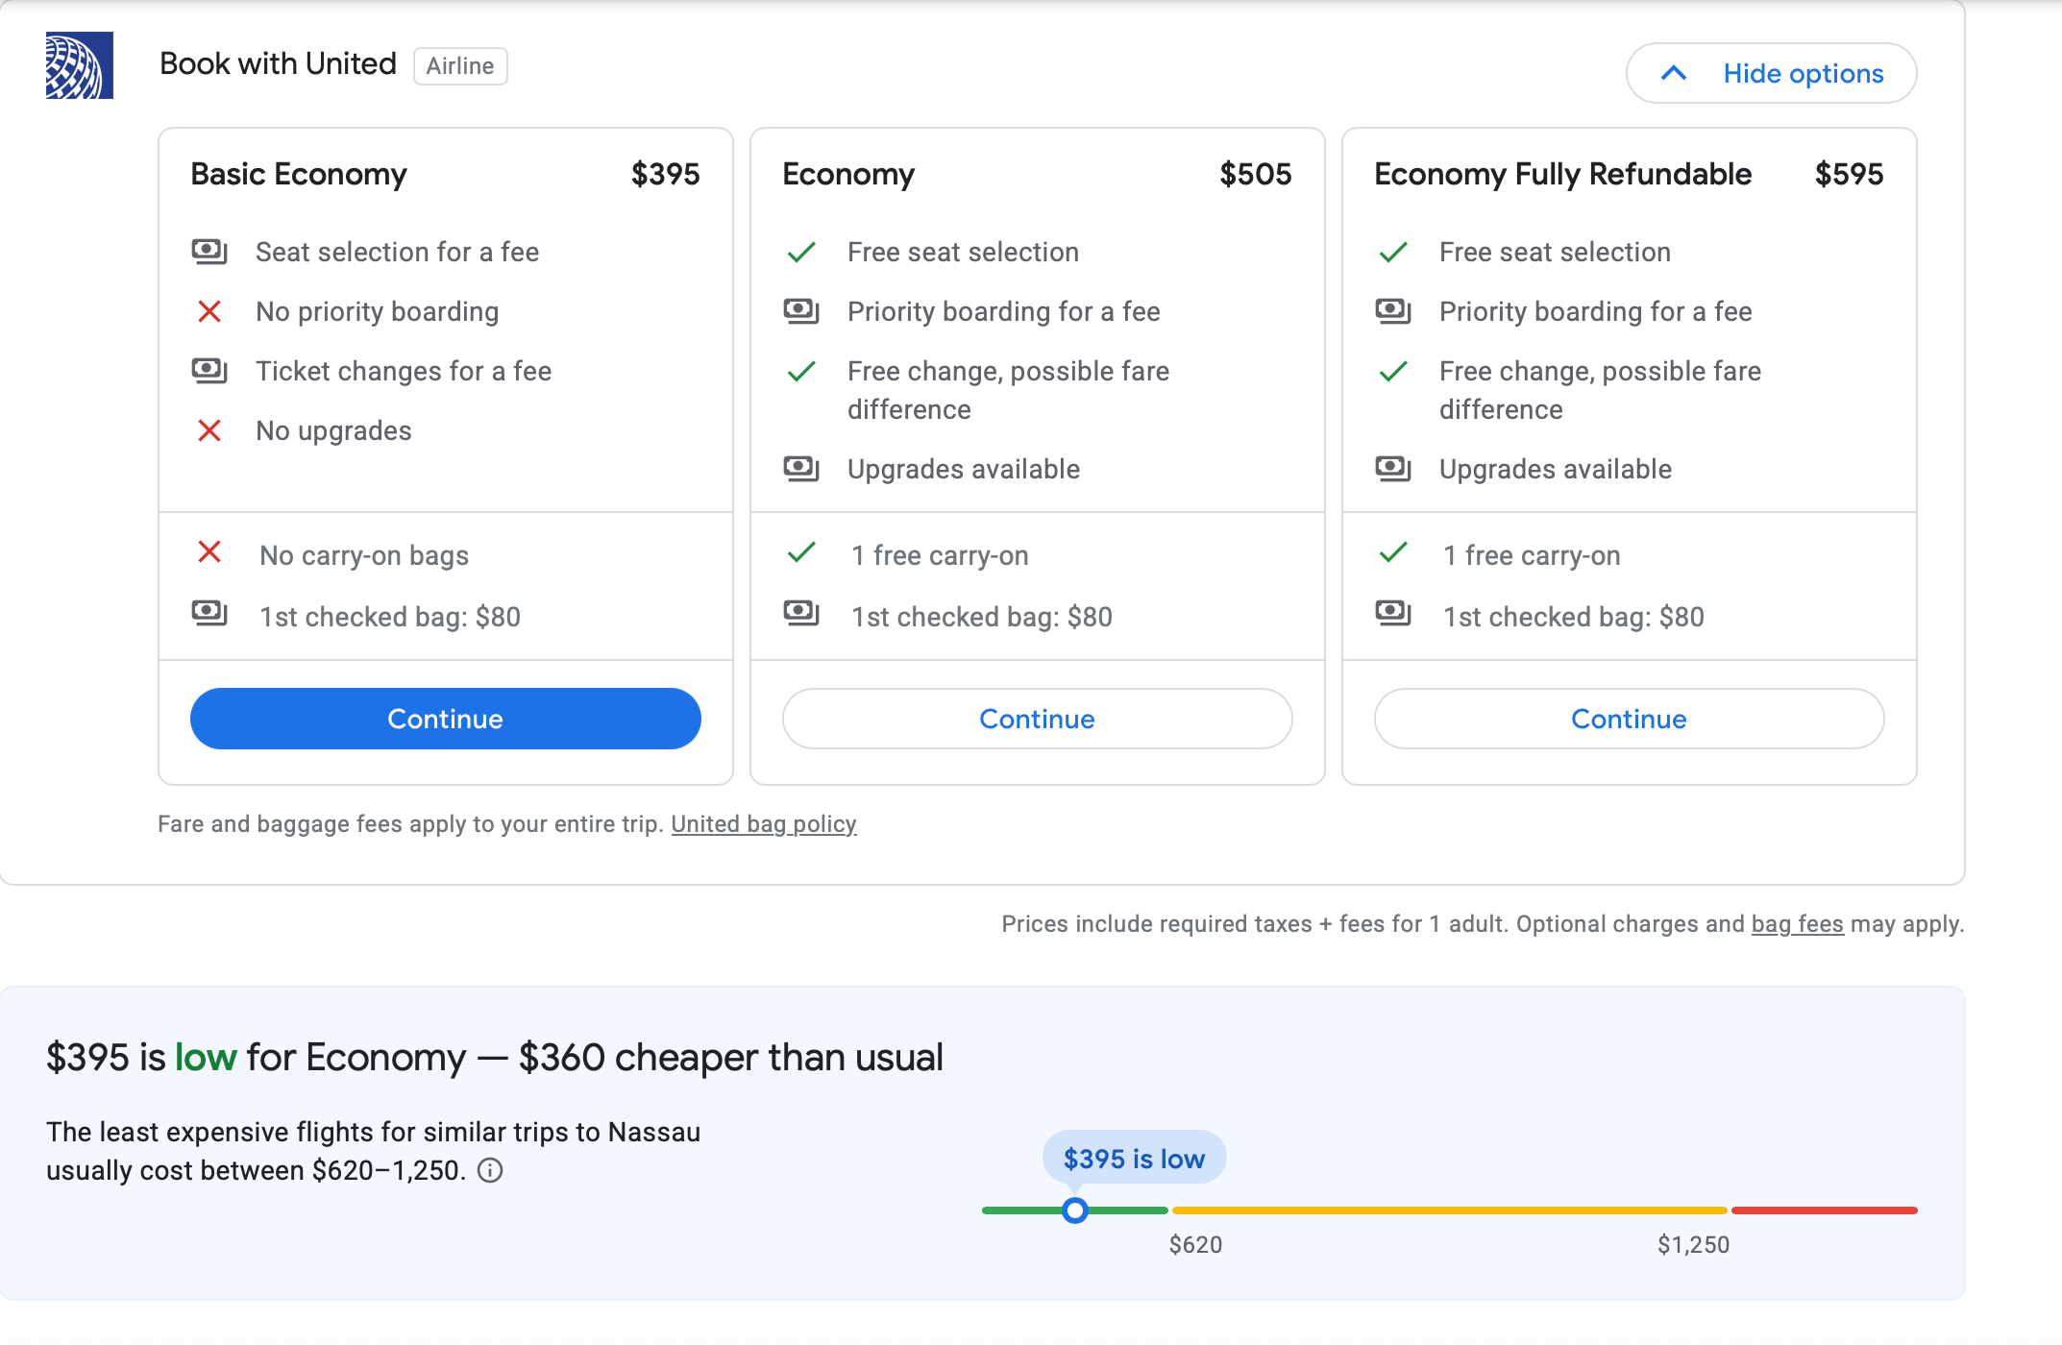Click the Basic Economy fare title
The width and height of the screenshot is (2062, 1345).
(x=299, y=174)
